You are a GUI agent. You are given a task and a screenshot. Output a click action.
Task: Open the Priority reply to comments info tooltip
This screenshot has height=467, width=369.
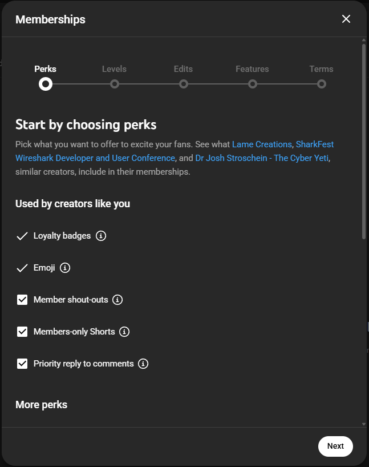tap(143, 364)
